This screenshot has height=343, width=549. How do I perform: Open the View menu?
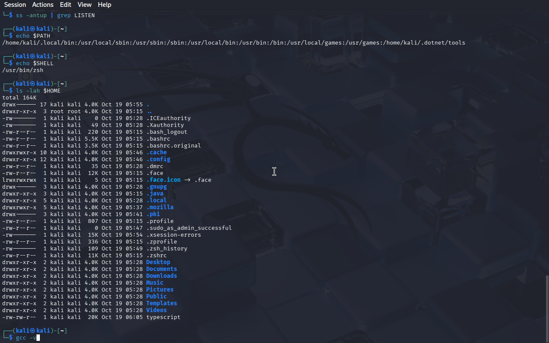pos(84,5)
